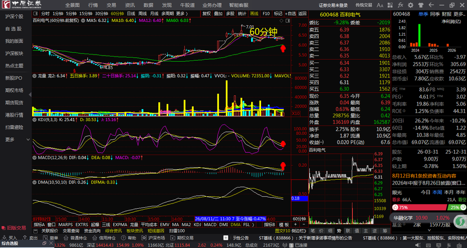This screenshot has height=248, width=467.
Task: Click the diamond icon at chart top right
Action: 281,20
